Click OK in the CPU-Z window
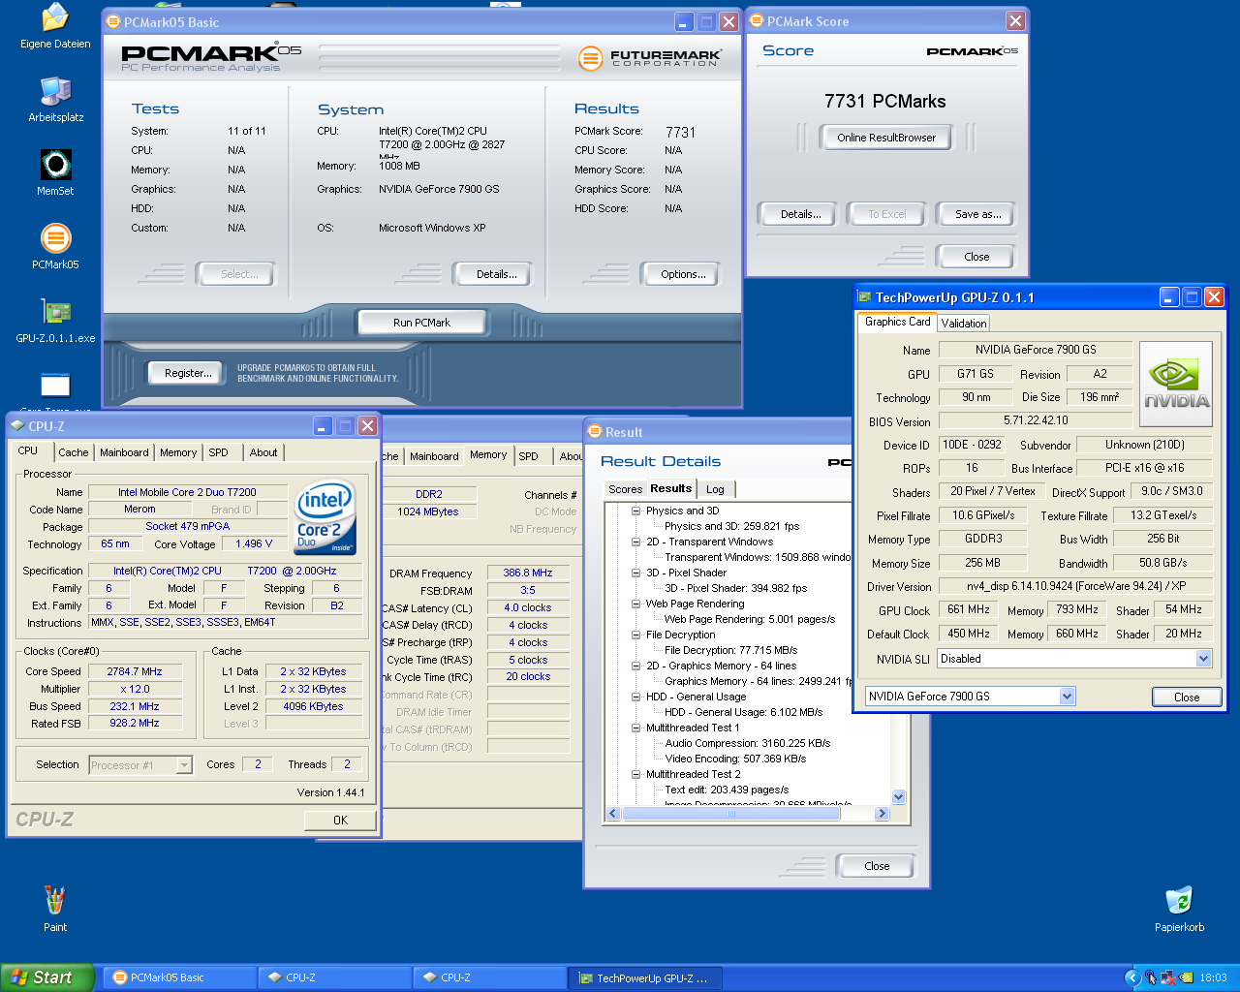 click(340, 820)
